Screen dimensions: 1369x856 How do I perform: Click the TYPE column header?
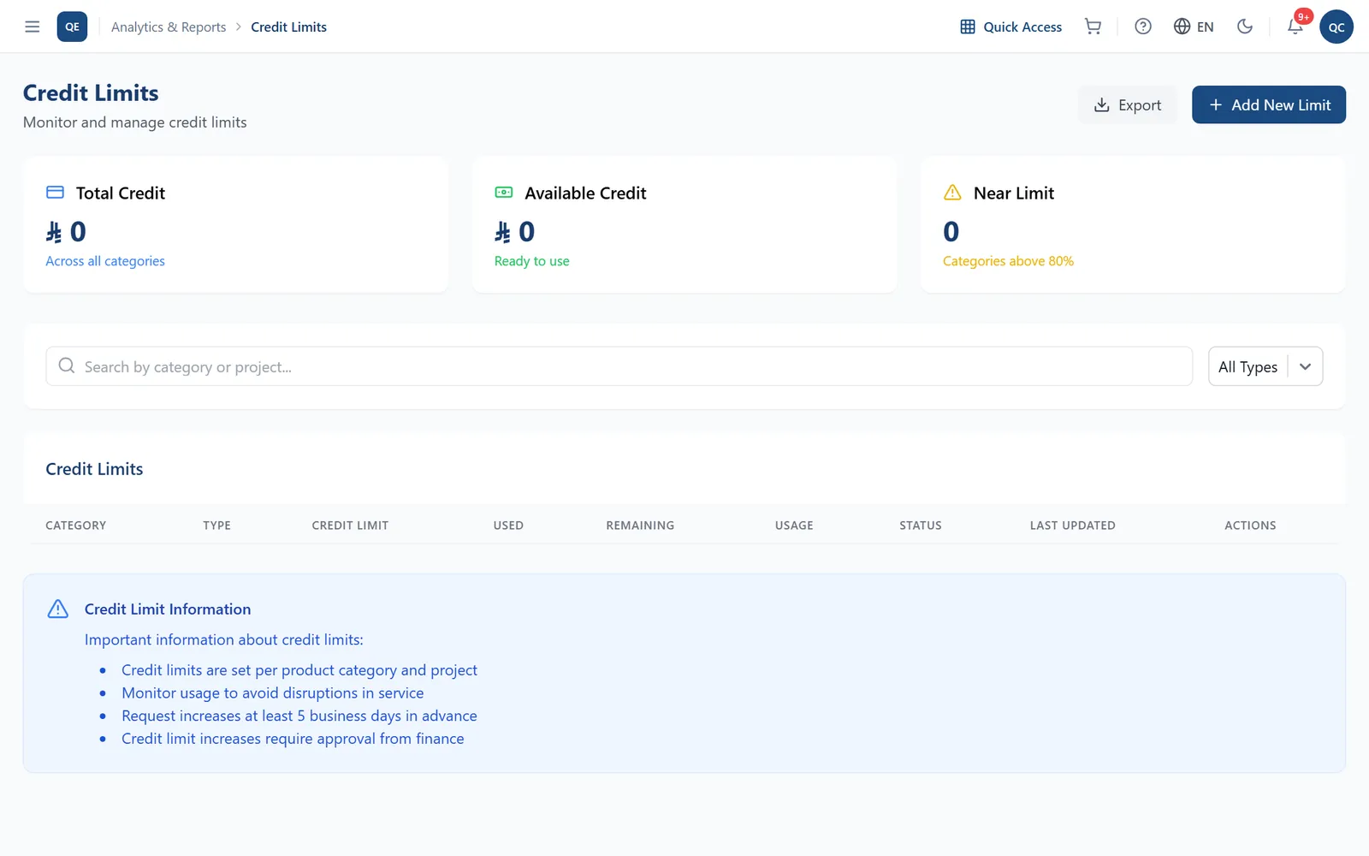click(x=216, y=526)
